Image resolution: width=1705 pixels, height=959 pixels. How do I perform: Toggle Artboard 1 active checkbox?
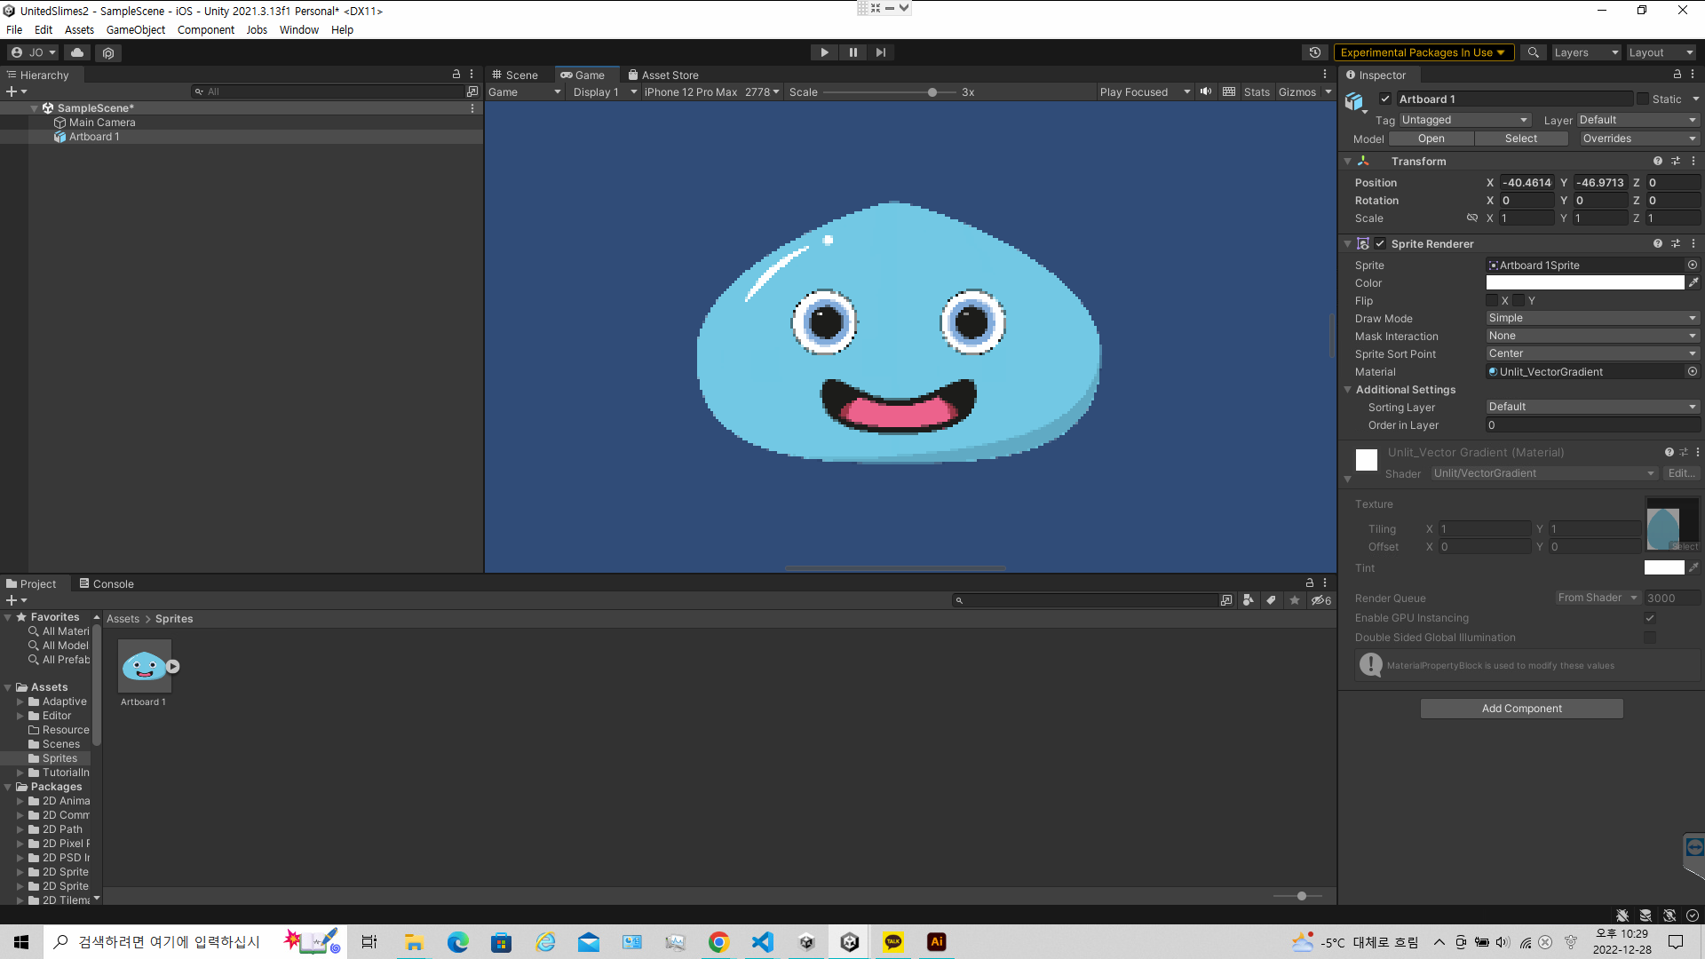pyautogui.click(x=1385, y=99)
